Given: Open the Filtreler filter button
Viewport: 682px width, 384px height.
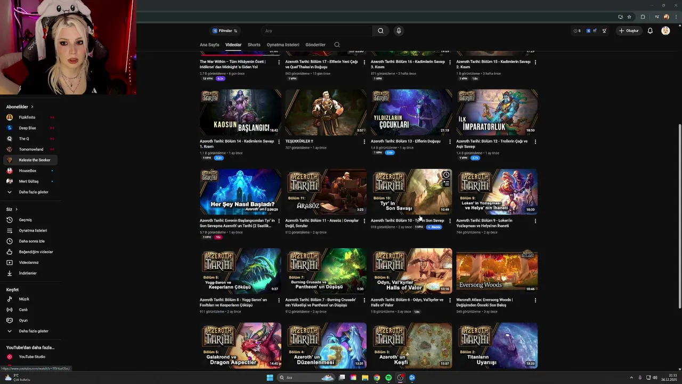Looking at the screenshot, I should (225, 31).
